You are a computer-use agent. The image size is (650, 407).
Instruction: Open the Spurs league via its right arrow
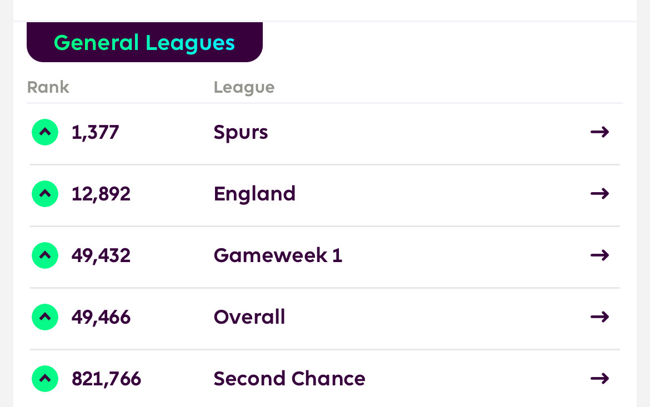[x=600, y=132]
